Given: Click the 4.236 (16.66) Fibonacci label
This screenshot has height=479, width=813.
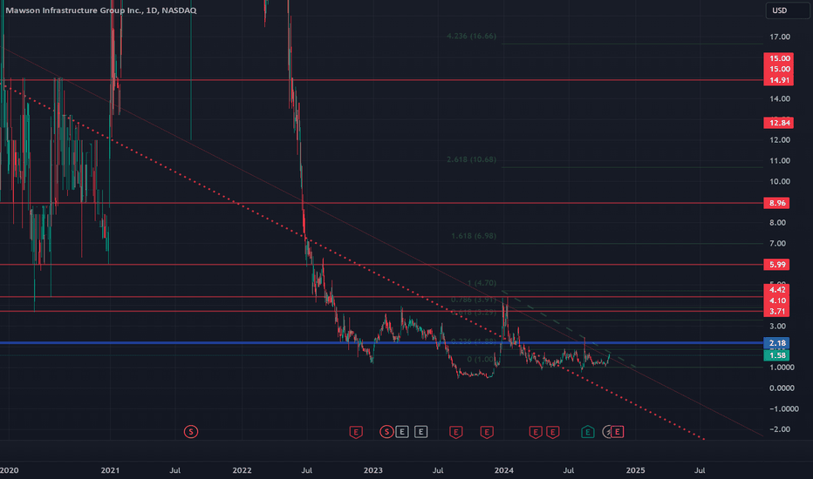Looking at the screenshot, I should coord(471,37).
